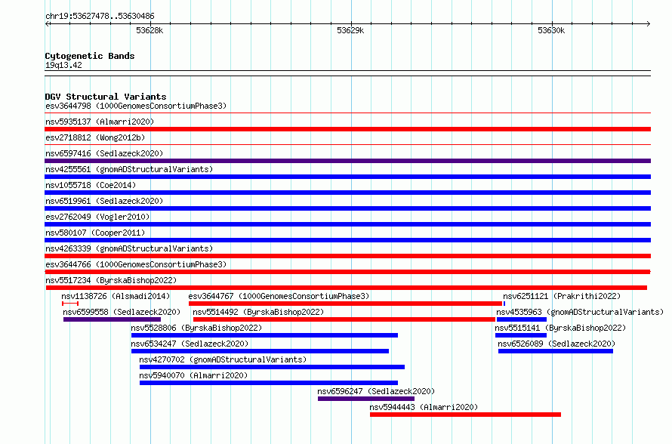Click the nsv6599558 purple bar
This screenshot has height=444, width=672.
(x=112, y=319)
